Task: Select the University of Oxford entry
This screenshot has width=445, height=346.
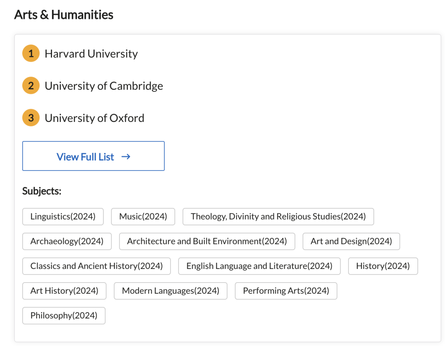Action: tap(94, 118)
